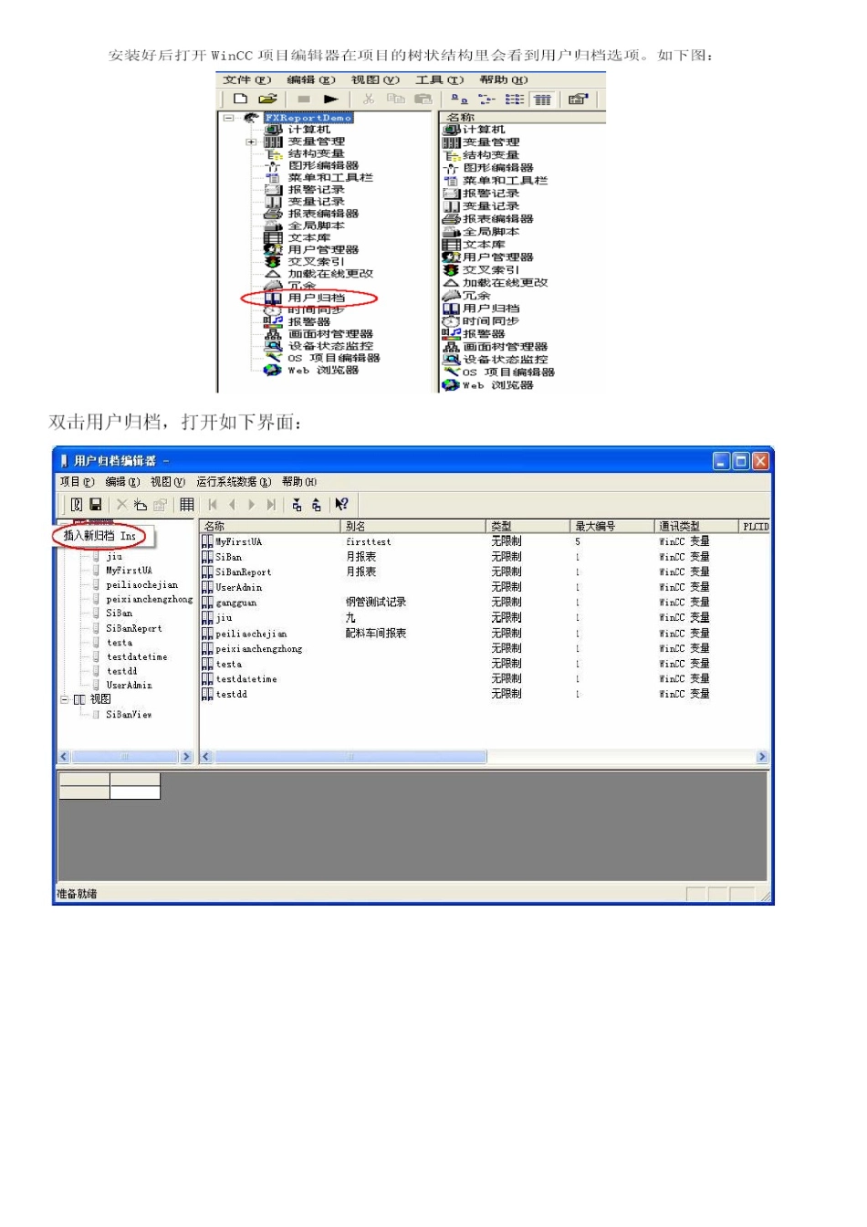
Task: Click horizontal scrollbar thumb of archive list
Action: [350, 757]
